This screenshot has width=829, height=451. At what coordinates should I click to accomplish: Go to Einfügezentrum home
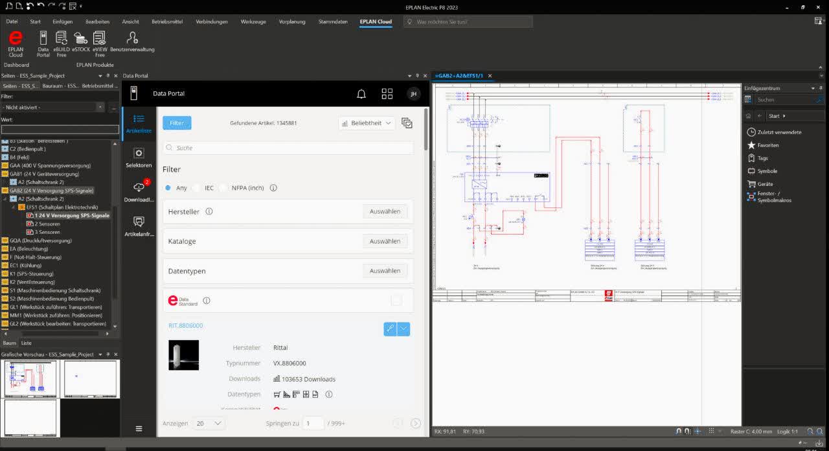(x=749, y=116)
